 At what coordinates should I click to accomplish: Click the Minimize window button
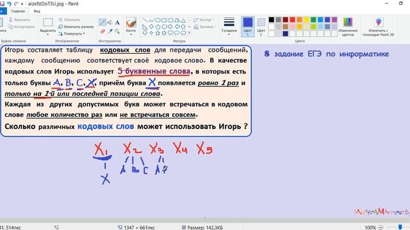386,3
